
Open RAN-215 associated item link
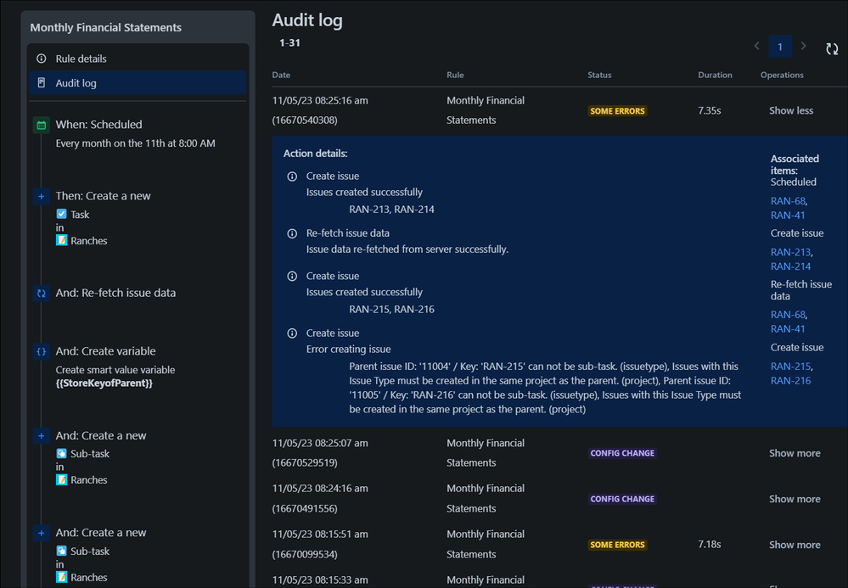790,366
